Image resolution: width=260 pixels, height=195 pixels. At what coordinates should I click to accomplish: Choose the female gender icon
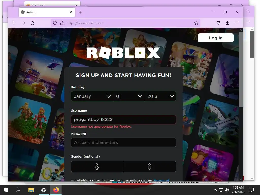(x=97, y=167)
